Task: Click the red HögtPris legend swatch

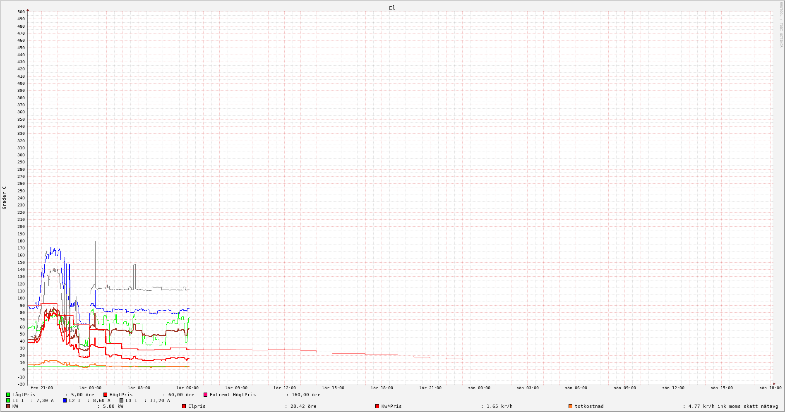Action: coord(105,395)
